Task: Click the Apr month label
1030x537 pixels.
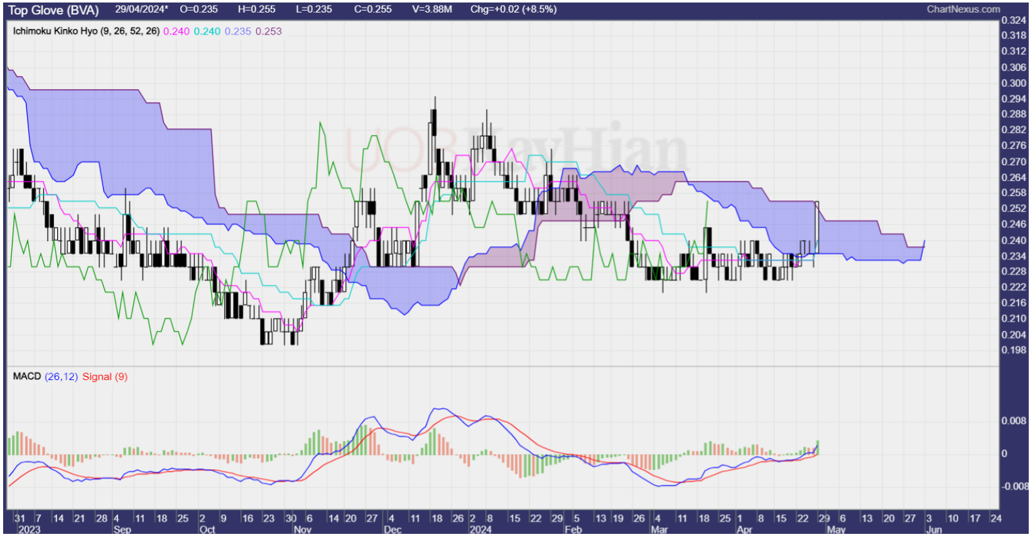Action: click(744, 529)
